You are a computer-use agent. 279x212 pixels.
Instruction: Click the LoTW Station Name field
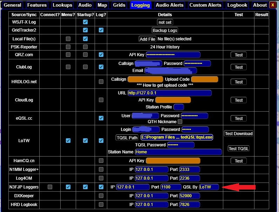[x=178, y=152]
